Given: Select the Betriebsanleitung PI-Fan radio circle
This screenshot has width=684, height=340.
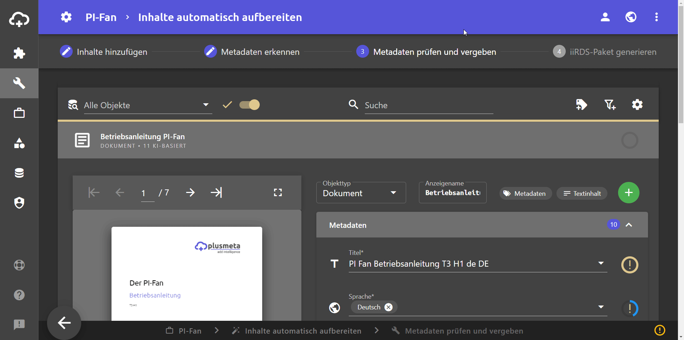Looking at the screenshot, I should click(630, 140).
